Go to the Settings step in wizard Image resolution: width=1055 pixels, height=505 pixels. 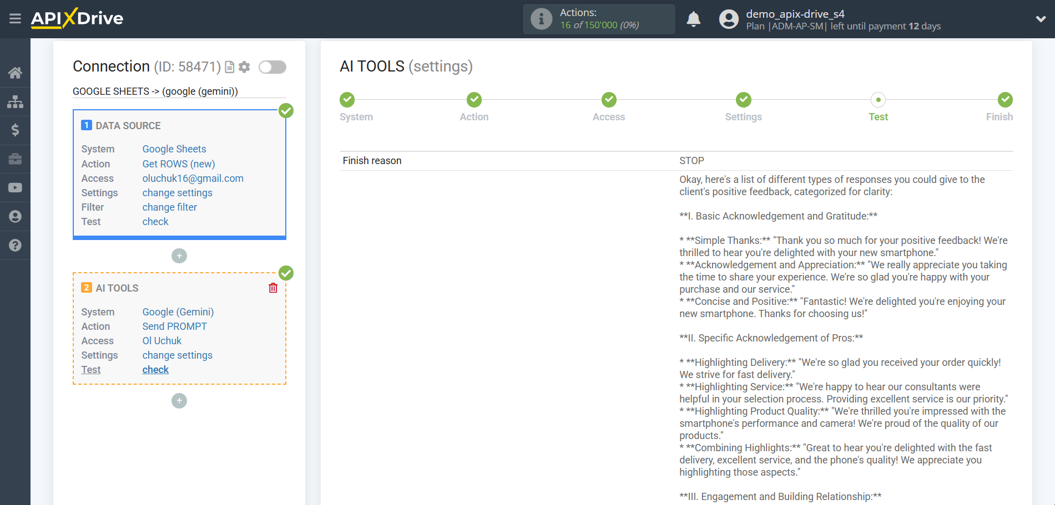743,100
